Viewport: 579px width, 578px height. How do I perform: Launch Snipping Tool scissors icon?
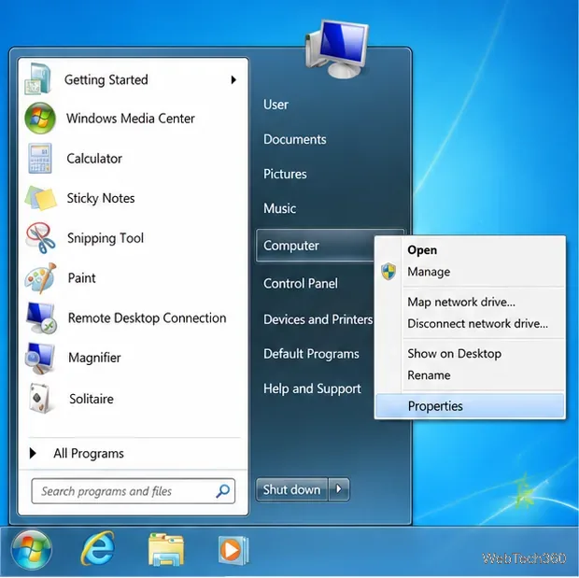40,238
